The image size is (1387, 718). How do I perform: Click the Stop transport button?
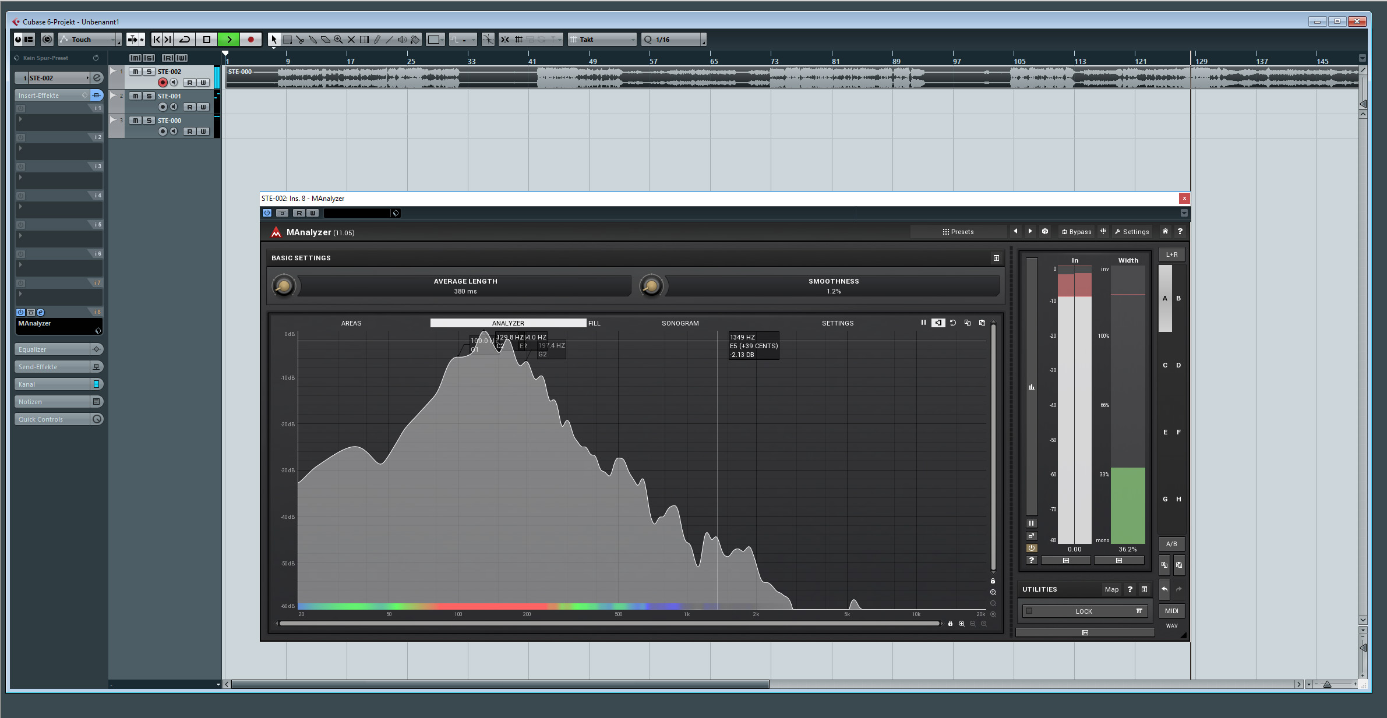point(206,40)
